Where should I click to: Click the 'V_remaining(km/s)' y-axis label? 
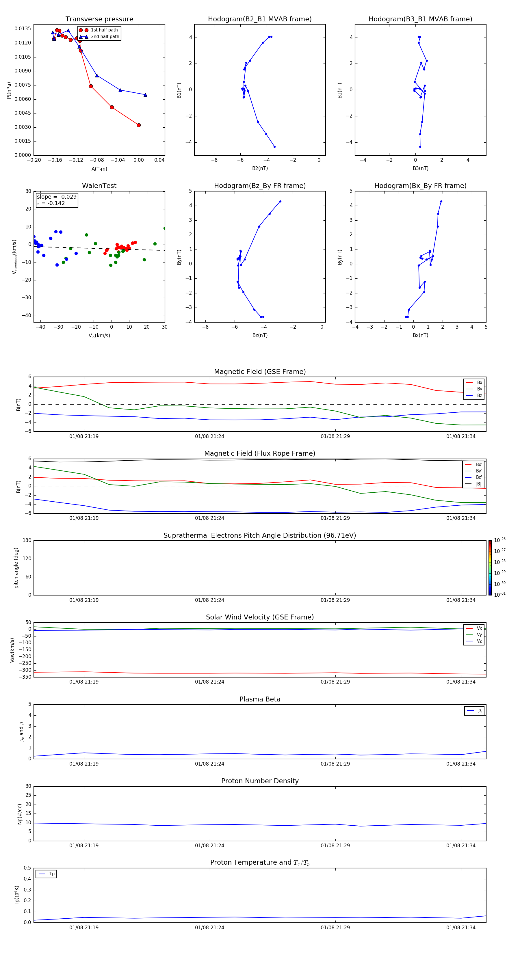pyautogui.click(x=14, y=257)
